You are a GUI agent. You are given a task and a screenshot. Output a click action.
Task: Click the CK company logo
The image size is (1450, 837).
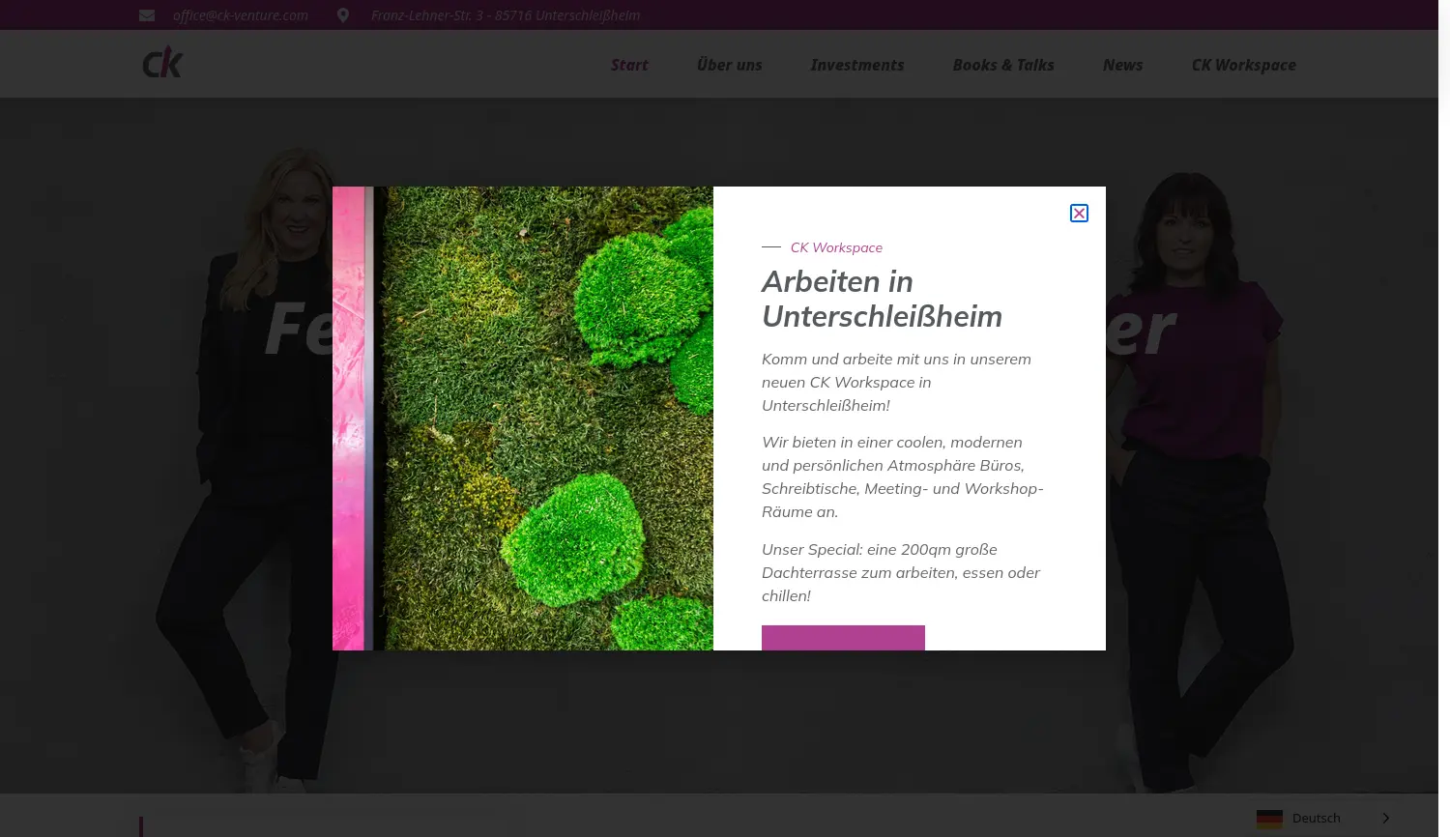coord(161,61)
